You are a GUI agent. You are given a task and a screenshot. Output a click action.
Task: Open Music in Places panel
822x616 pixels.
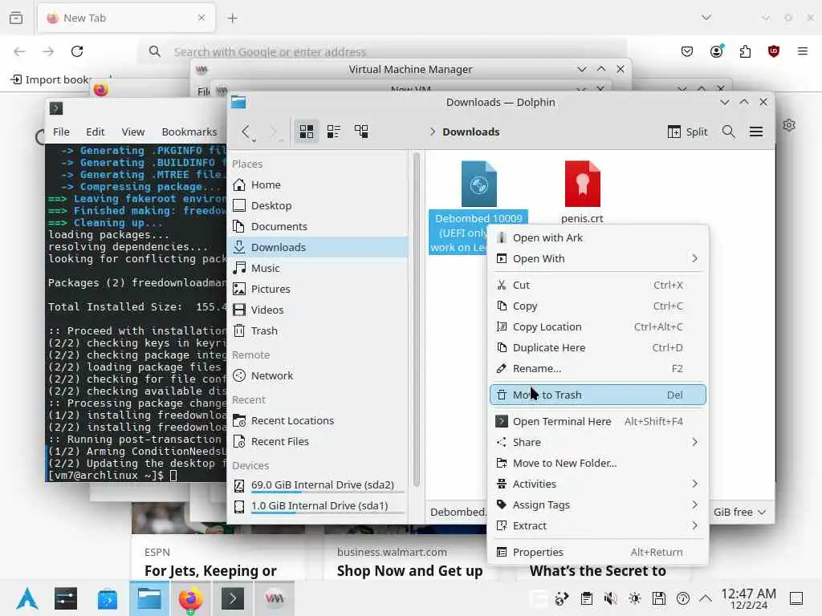point(318,268)
